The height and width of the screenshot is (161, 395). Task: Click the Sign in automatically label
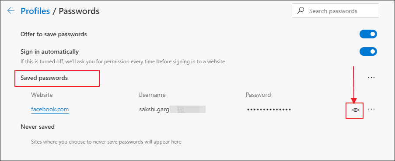pos(49,52)
